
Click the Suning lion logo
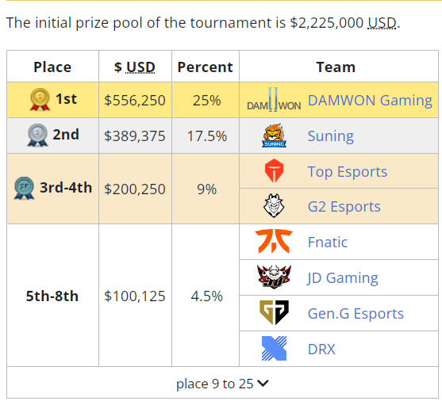274,136
